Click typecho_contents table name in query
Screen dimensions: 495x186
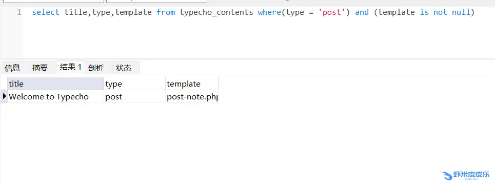(x=216, y=12)
